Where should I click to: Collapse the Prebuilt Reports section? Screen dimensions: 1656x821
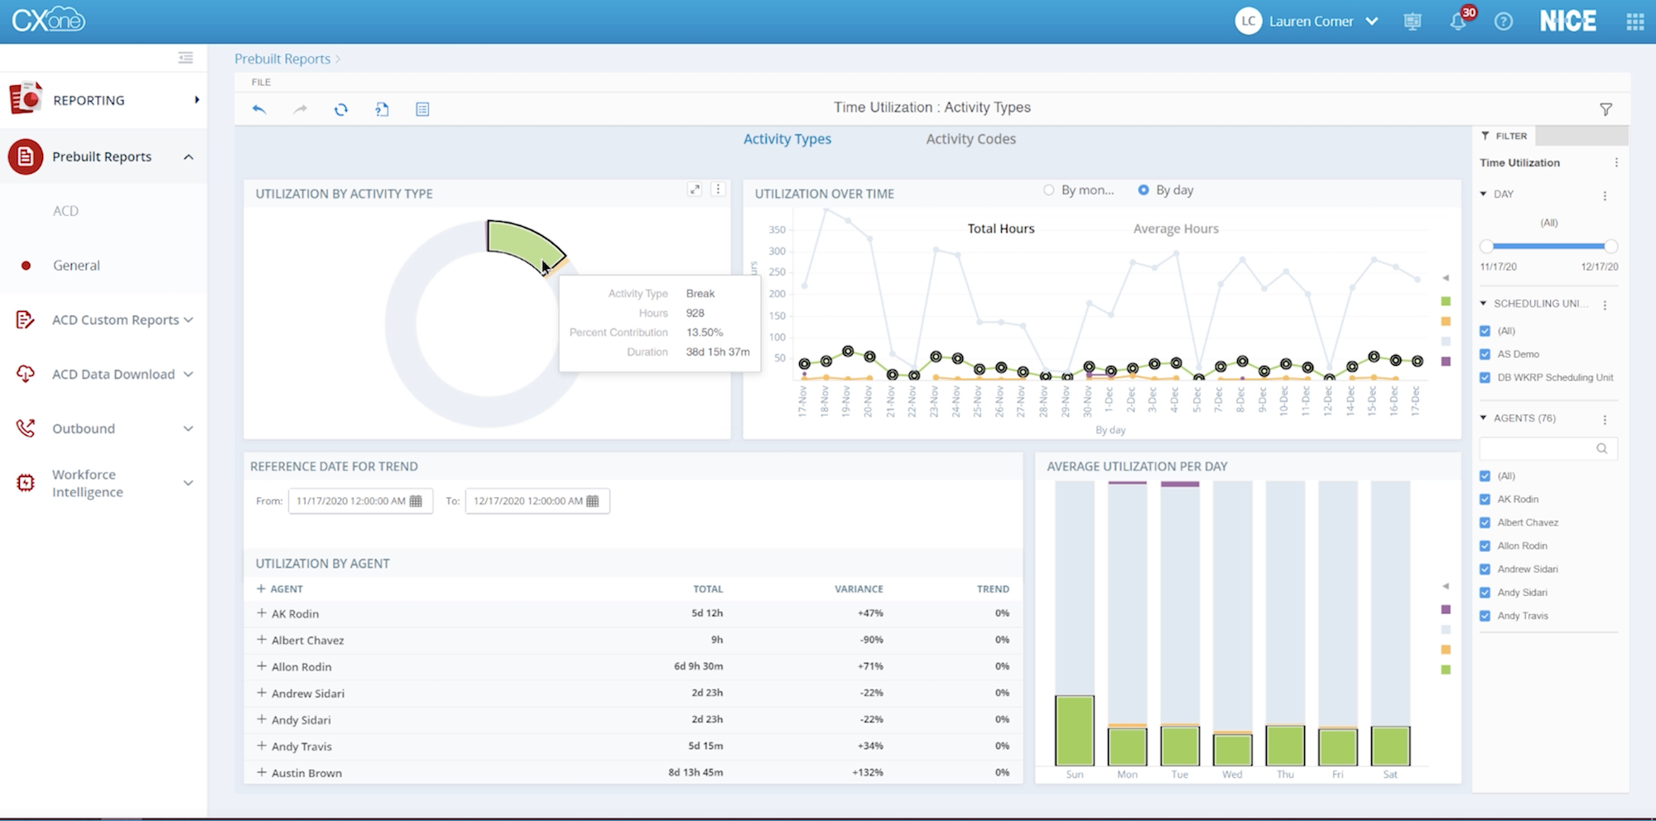(189, 156)
